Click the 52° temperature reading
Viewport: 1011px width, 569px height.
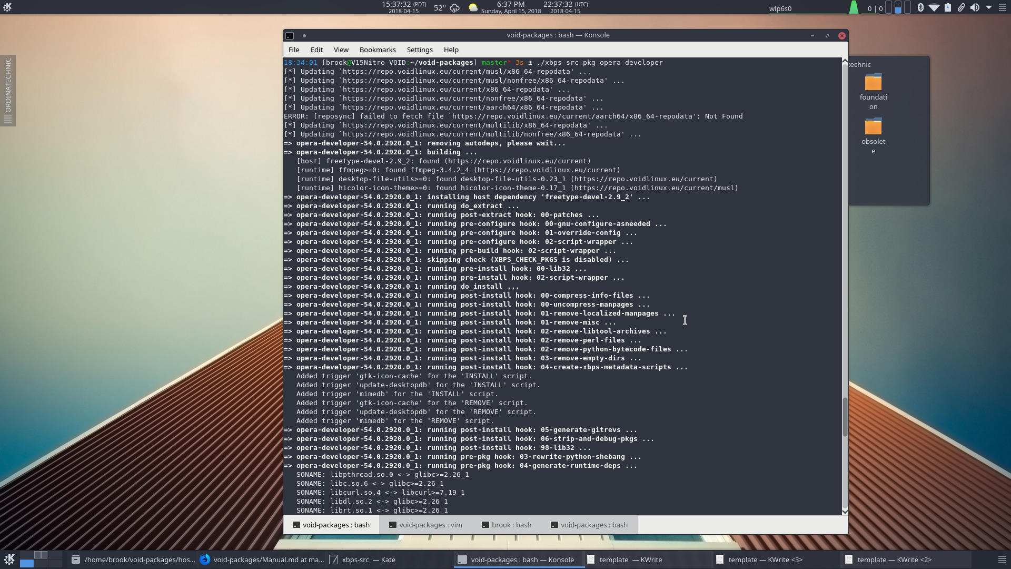click(x=440, y=8)
